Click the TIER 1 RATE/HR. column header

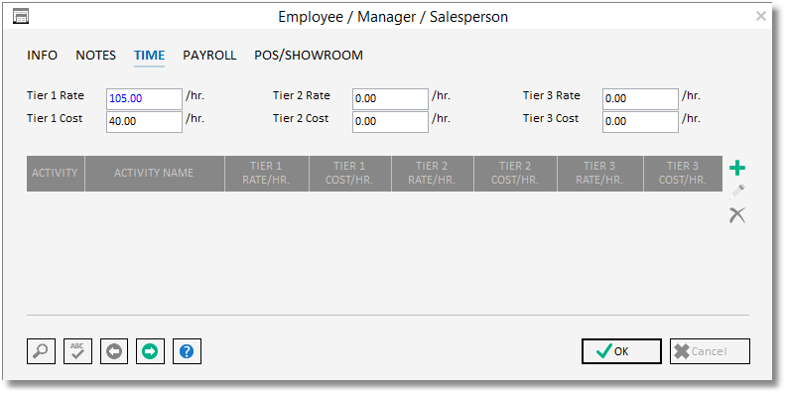(x=267, y=174)
